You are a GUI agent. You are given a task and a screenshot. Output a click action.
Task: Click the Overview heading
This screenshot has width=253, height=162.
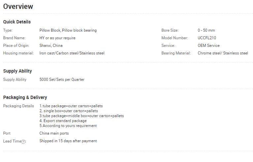tap(18, 7)
